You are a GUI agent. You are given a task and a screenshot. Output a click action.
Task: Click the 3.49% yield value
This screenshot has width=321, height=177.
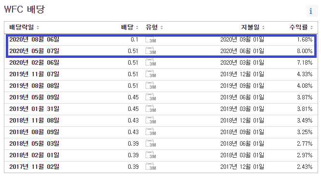305,120
